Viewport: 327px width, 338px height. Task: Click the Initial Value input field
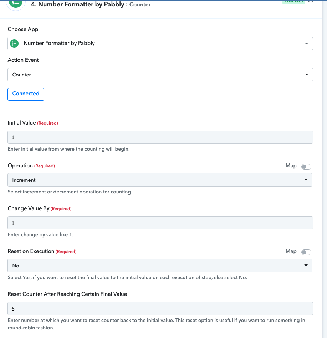(x=160, y=137)
